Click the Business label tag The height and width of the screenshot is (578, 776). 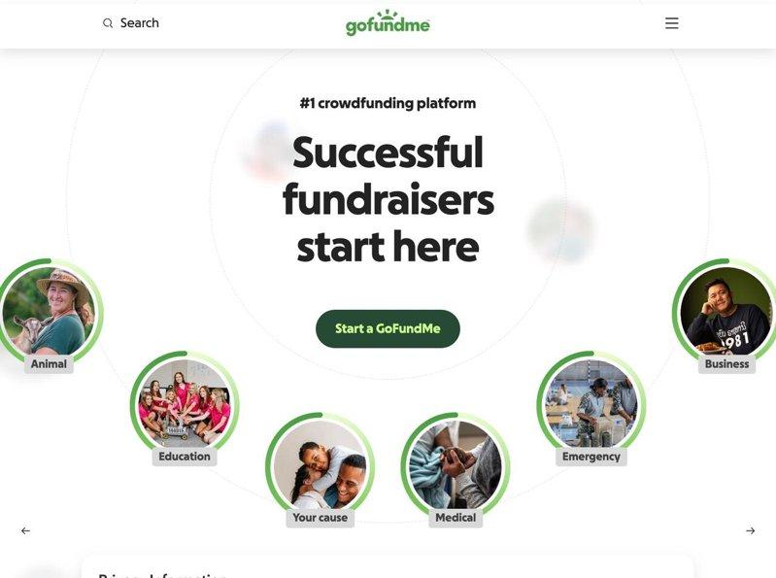pyautogui.click(x=726, y=364)
